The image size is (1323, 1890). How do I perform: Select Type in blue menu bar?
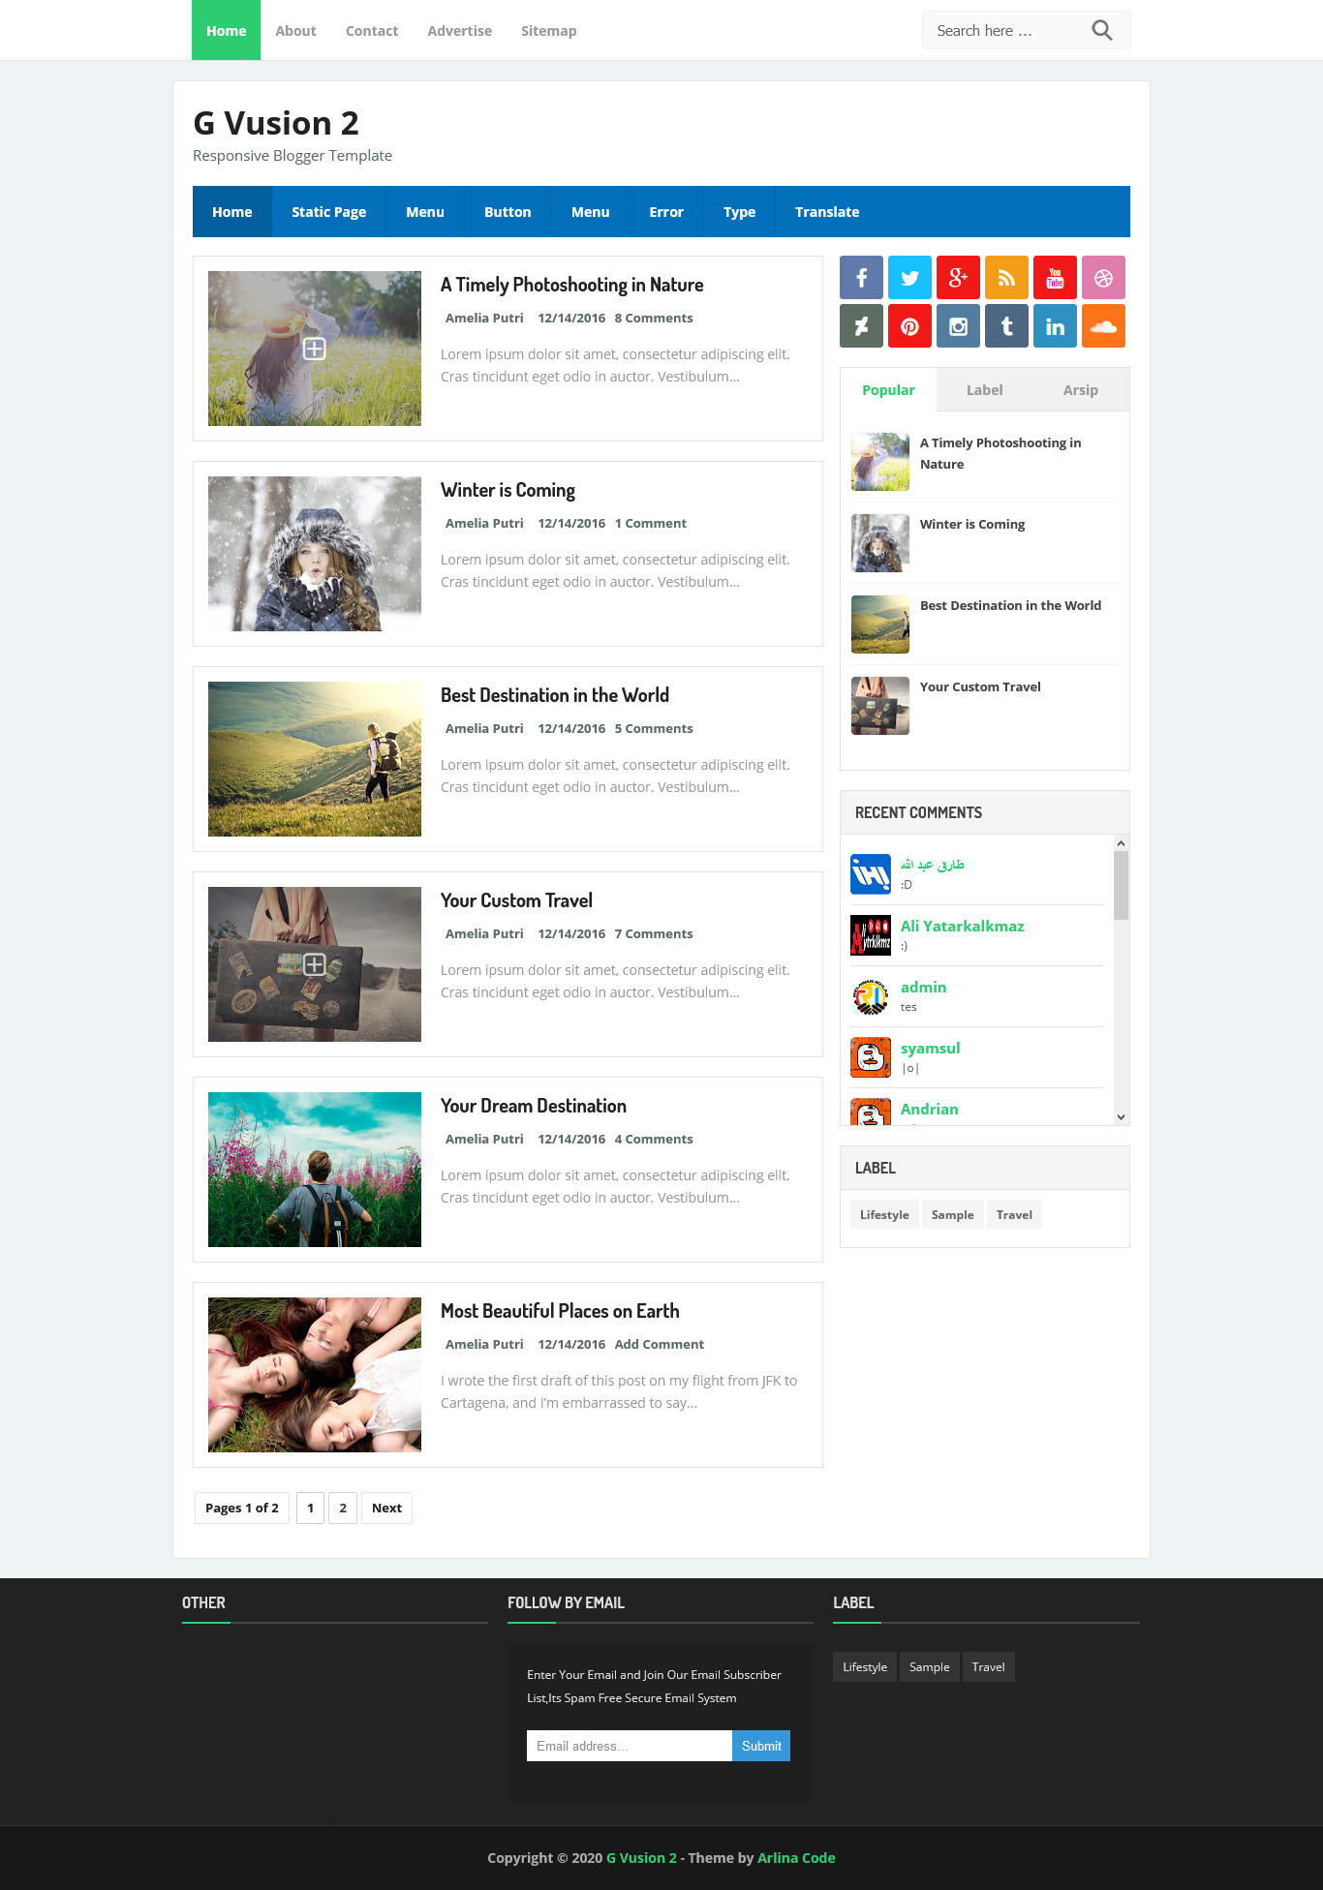[739, 212]
